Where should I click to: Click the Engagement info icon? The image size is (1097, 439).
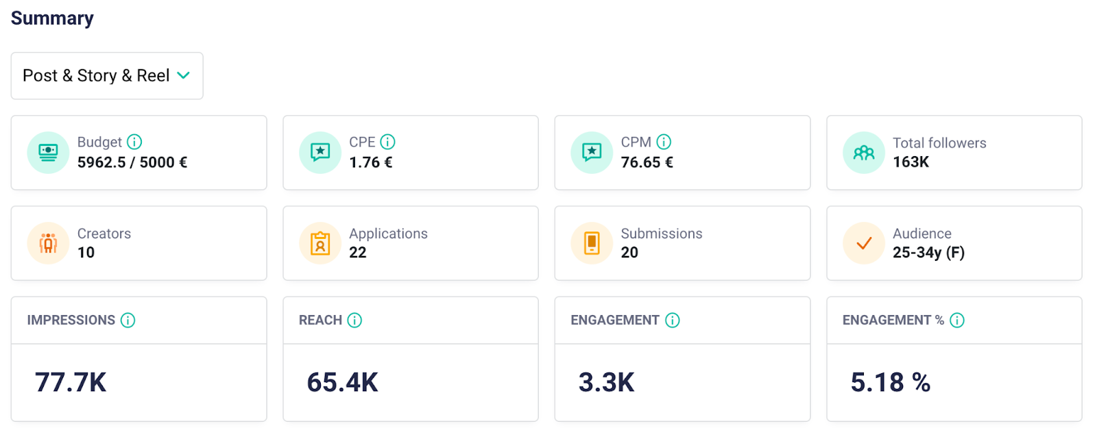click(x=673, y=320)
